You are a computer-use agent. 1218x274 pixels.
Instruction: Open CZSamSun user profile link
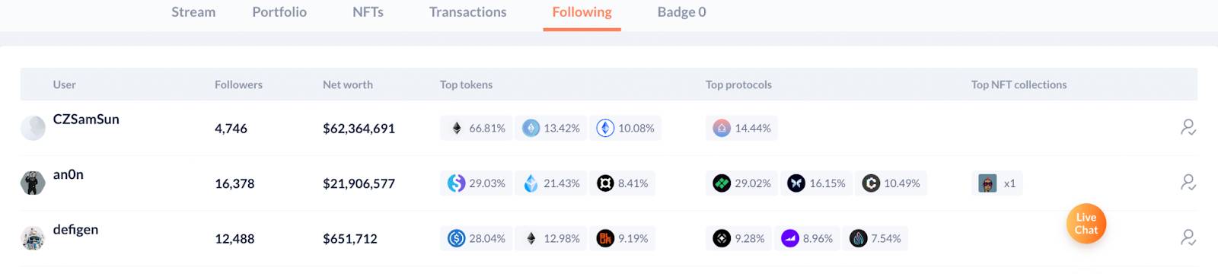pos(86,119)
